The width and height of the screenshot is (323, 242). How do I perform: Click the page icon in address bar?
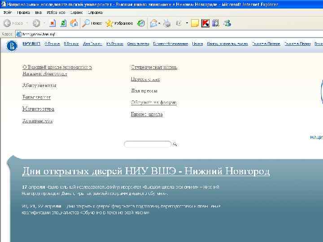click(x=19, y=34)
